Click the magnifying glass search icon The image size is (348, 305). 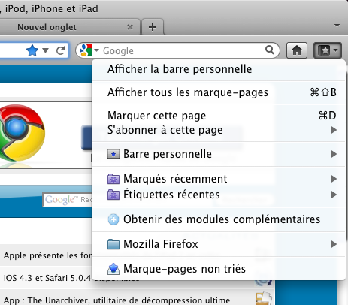click(270, 50)
